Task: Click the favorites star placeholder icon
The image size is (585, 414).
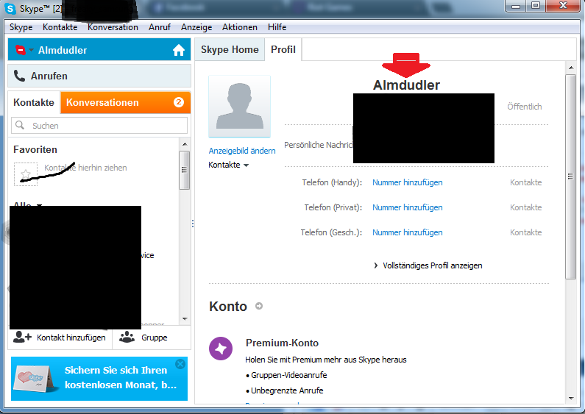Action: (26, 174)
